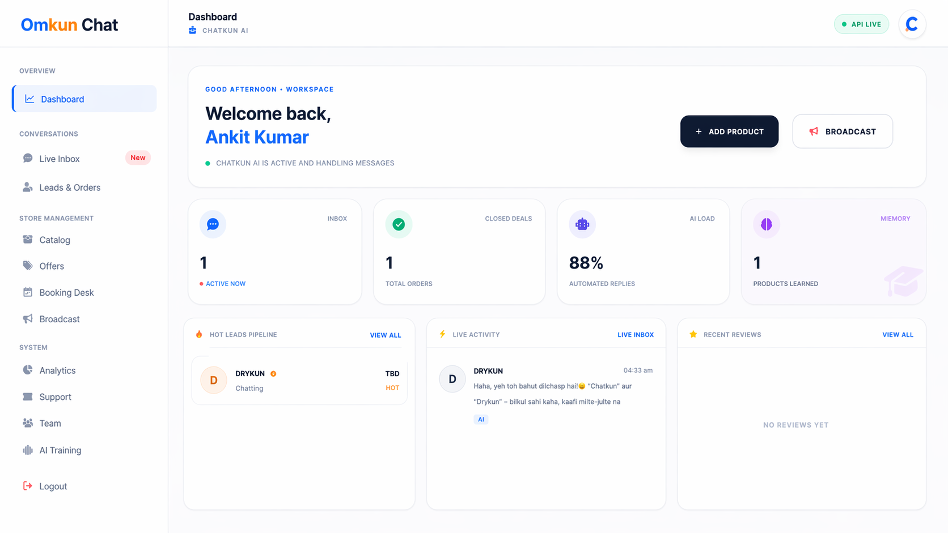Select the Live Inbox chat bubble icon

click(28, 158)
